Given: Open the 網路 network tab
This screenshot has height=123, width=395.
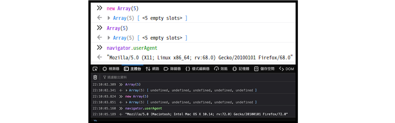Looking at the screenshot, I should (152, 69).
